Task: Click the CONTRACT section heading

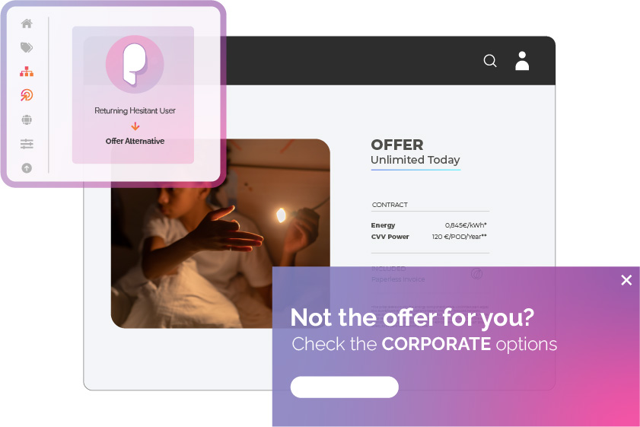Action: pos(390,205)
